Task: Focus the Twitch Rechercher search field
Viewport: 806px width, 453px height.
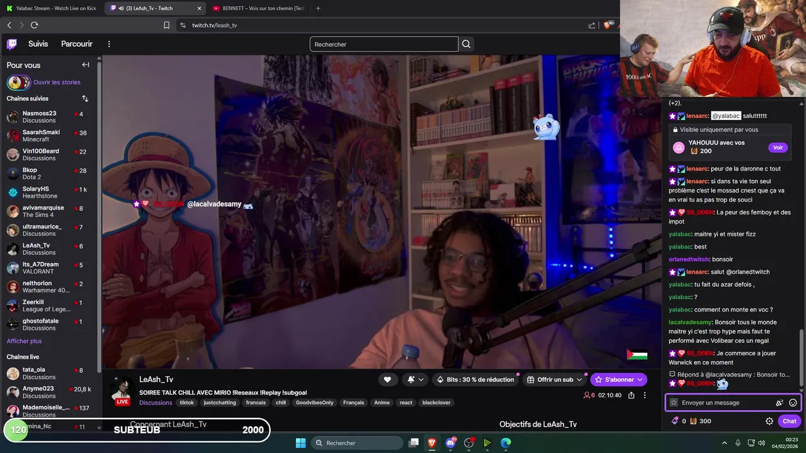Action: [383, 44]
